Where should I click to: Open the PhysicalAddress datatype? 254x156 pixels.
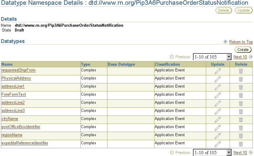pos(16,78)
